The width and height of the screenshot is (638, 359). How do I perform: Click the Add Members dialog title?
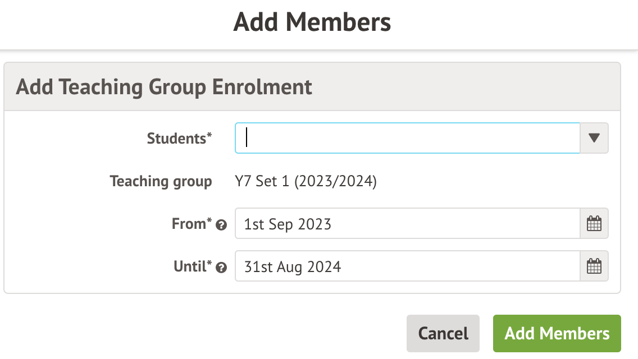tap(312, 23)
